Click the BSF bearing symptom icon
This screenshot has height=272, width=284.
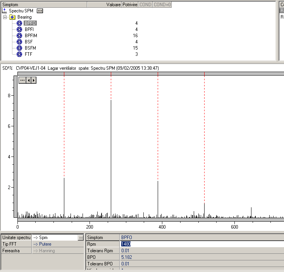(19, 42)
